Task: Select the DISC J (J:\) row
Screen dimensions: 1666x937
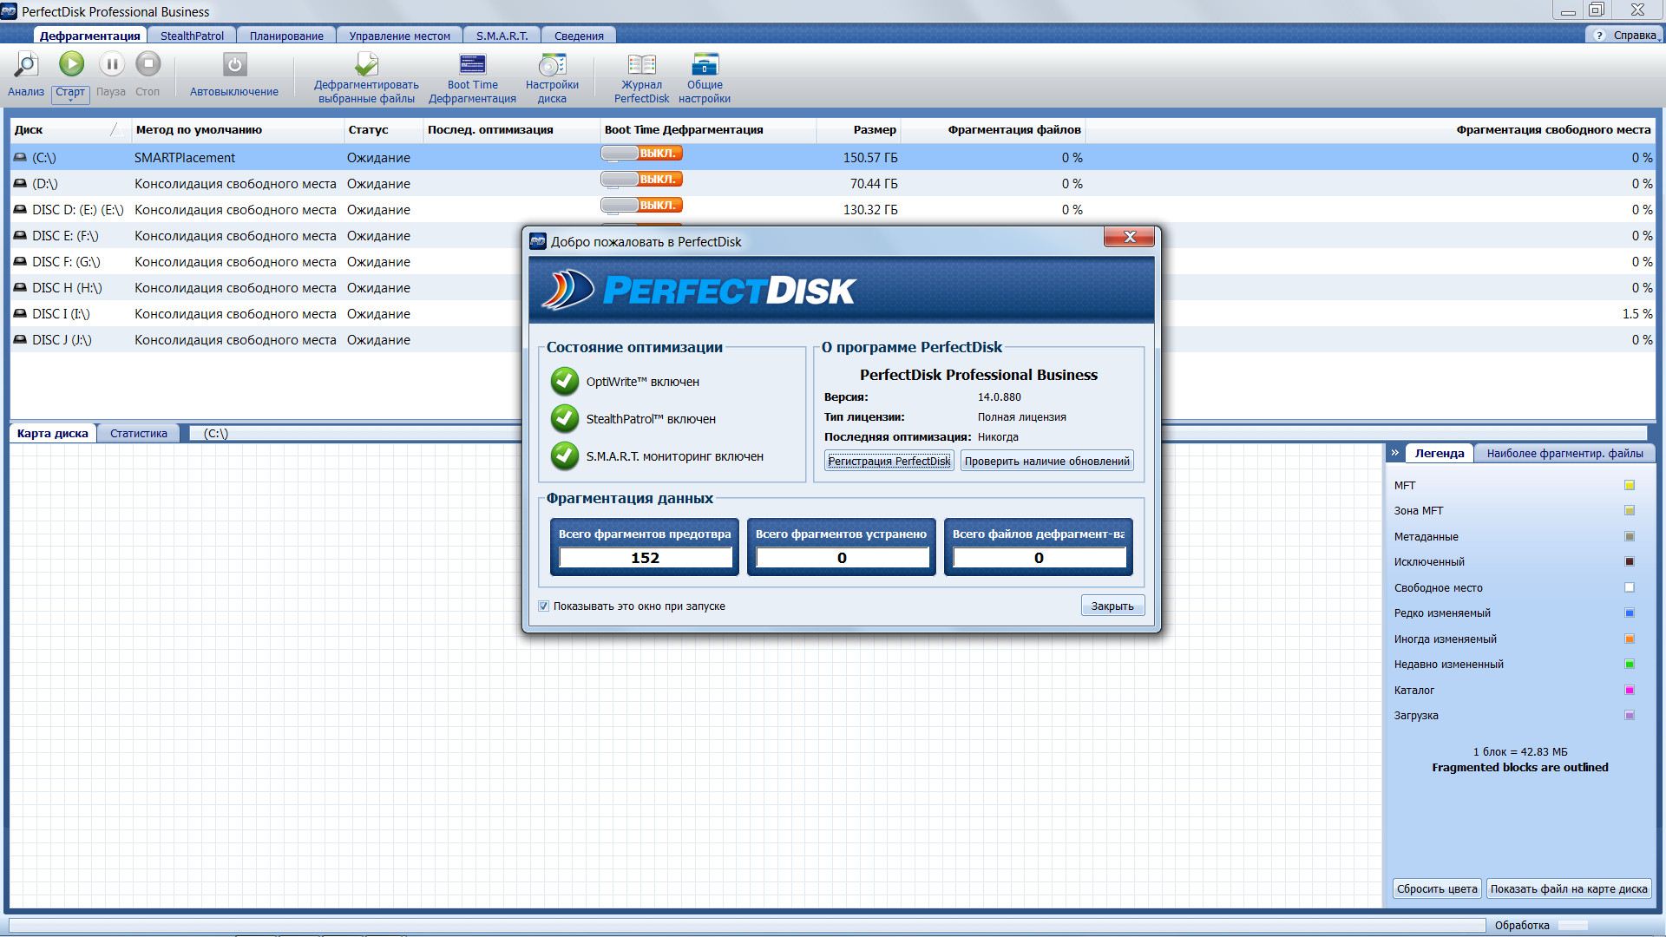Action: [x=833, y=340]
